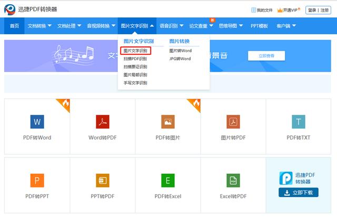Click the 迅捷PDF转换器 title text
Screen dimensions: 337x217
(37, 9)
